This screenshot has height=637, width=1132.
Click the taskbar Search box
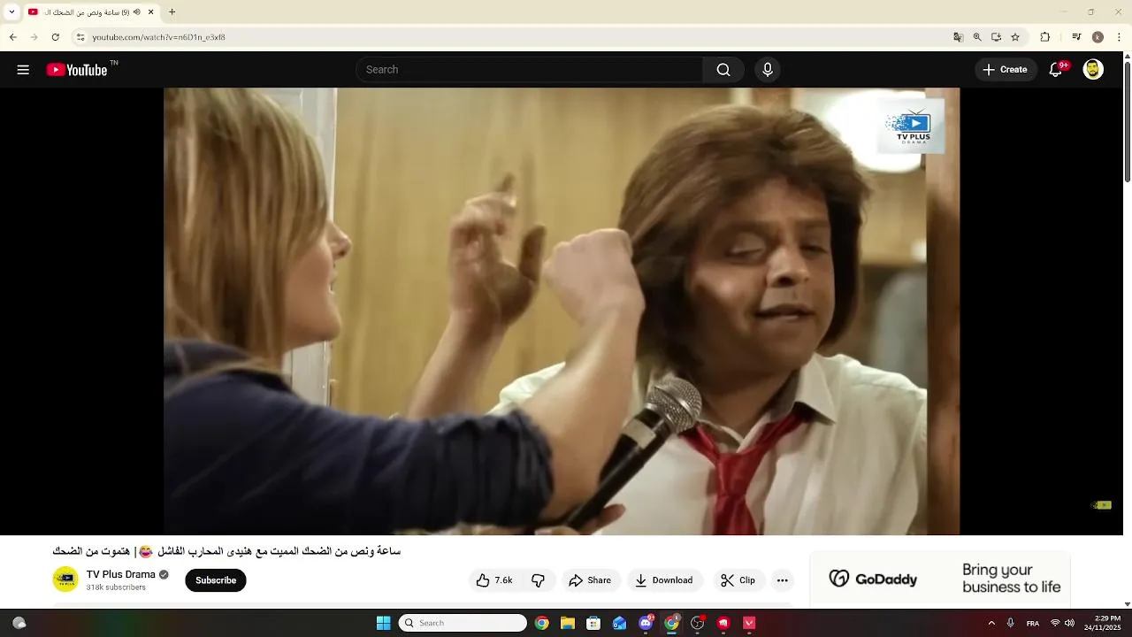(x=463, y=623)
